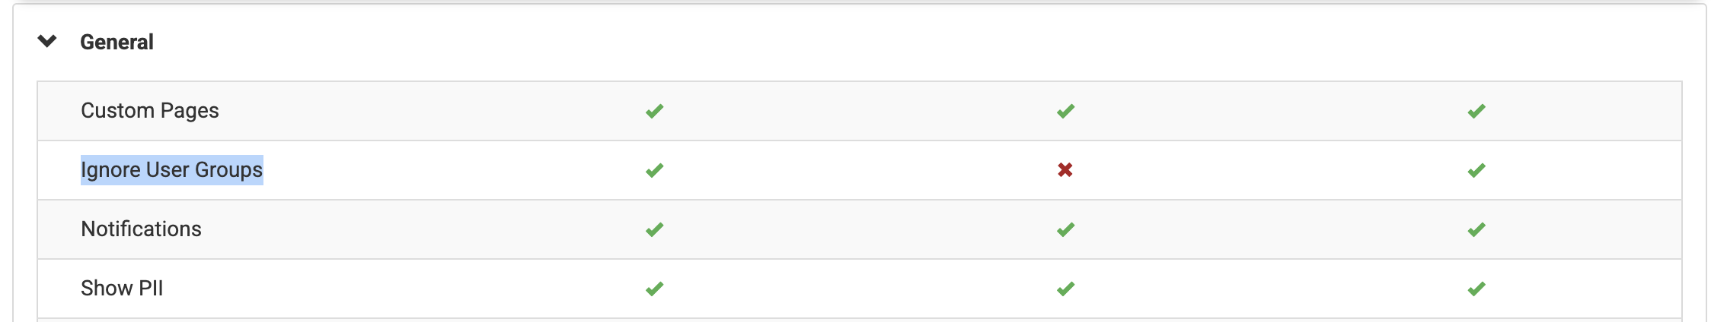Click Show PII first column checkmark
The image size is (1727, 322).
[654, 289]
